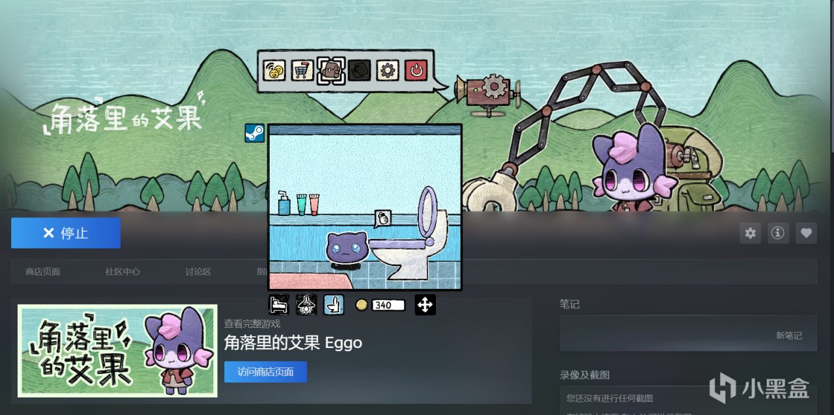Screen dimensions: 834x415
Task: Open the 商店页面 tab
Action: (43, 272)
